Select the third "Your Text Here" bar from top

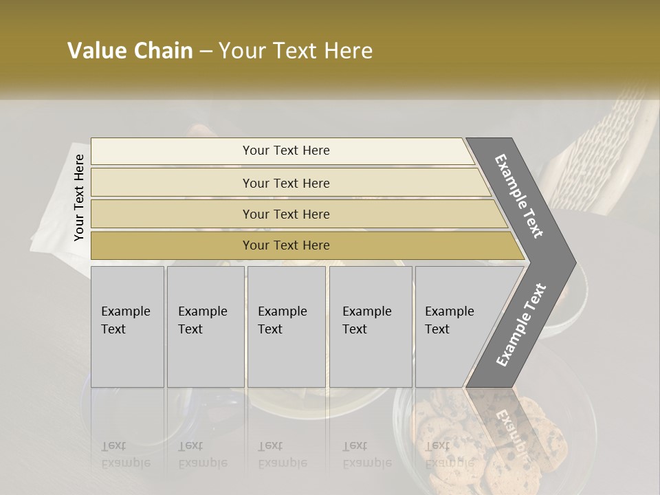[x=285, y=214]
